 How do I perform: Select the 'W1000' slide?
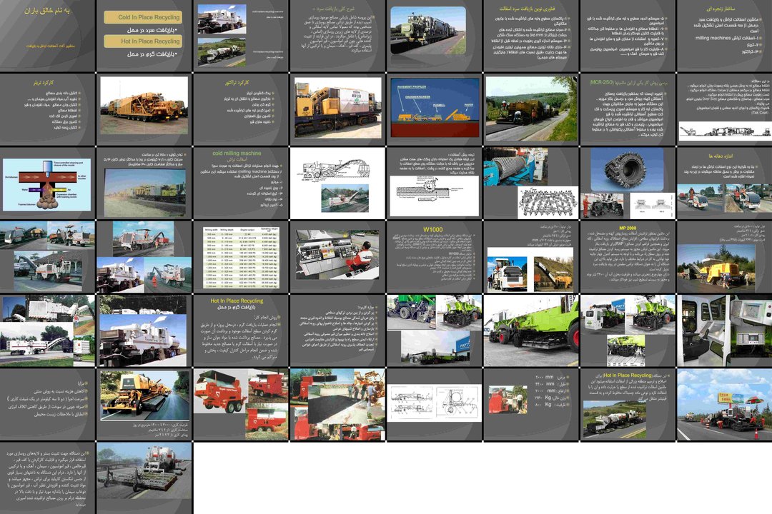pos(434,257)
